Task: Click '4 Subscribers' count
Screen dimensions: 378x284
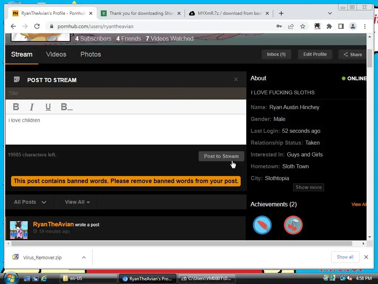Action: pyautogui.click(x=93, y=38)
